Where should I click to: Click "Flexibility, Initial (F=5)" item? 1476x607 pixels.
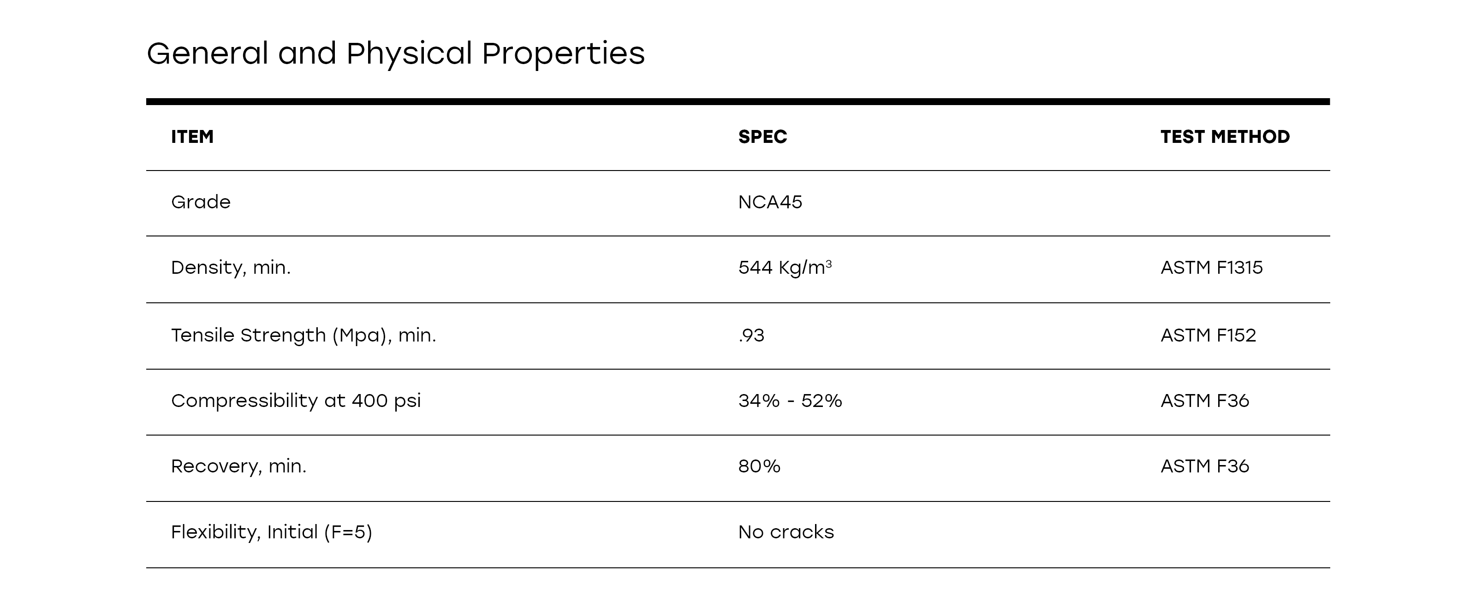tap(271, 532)
